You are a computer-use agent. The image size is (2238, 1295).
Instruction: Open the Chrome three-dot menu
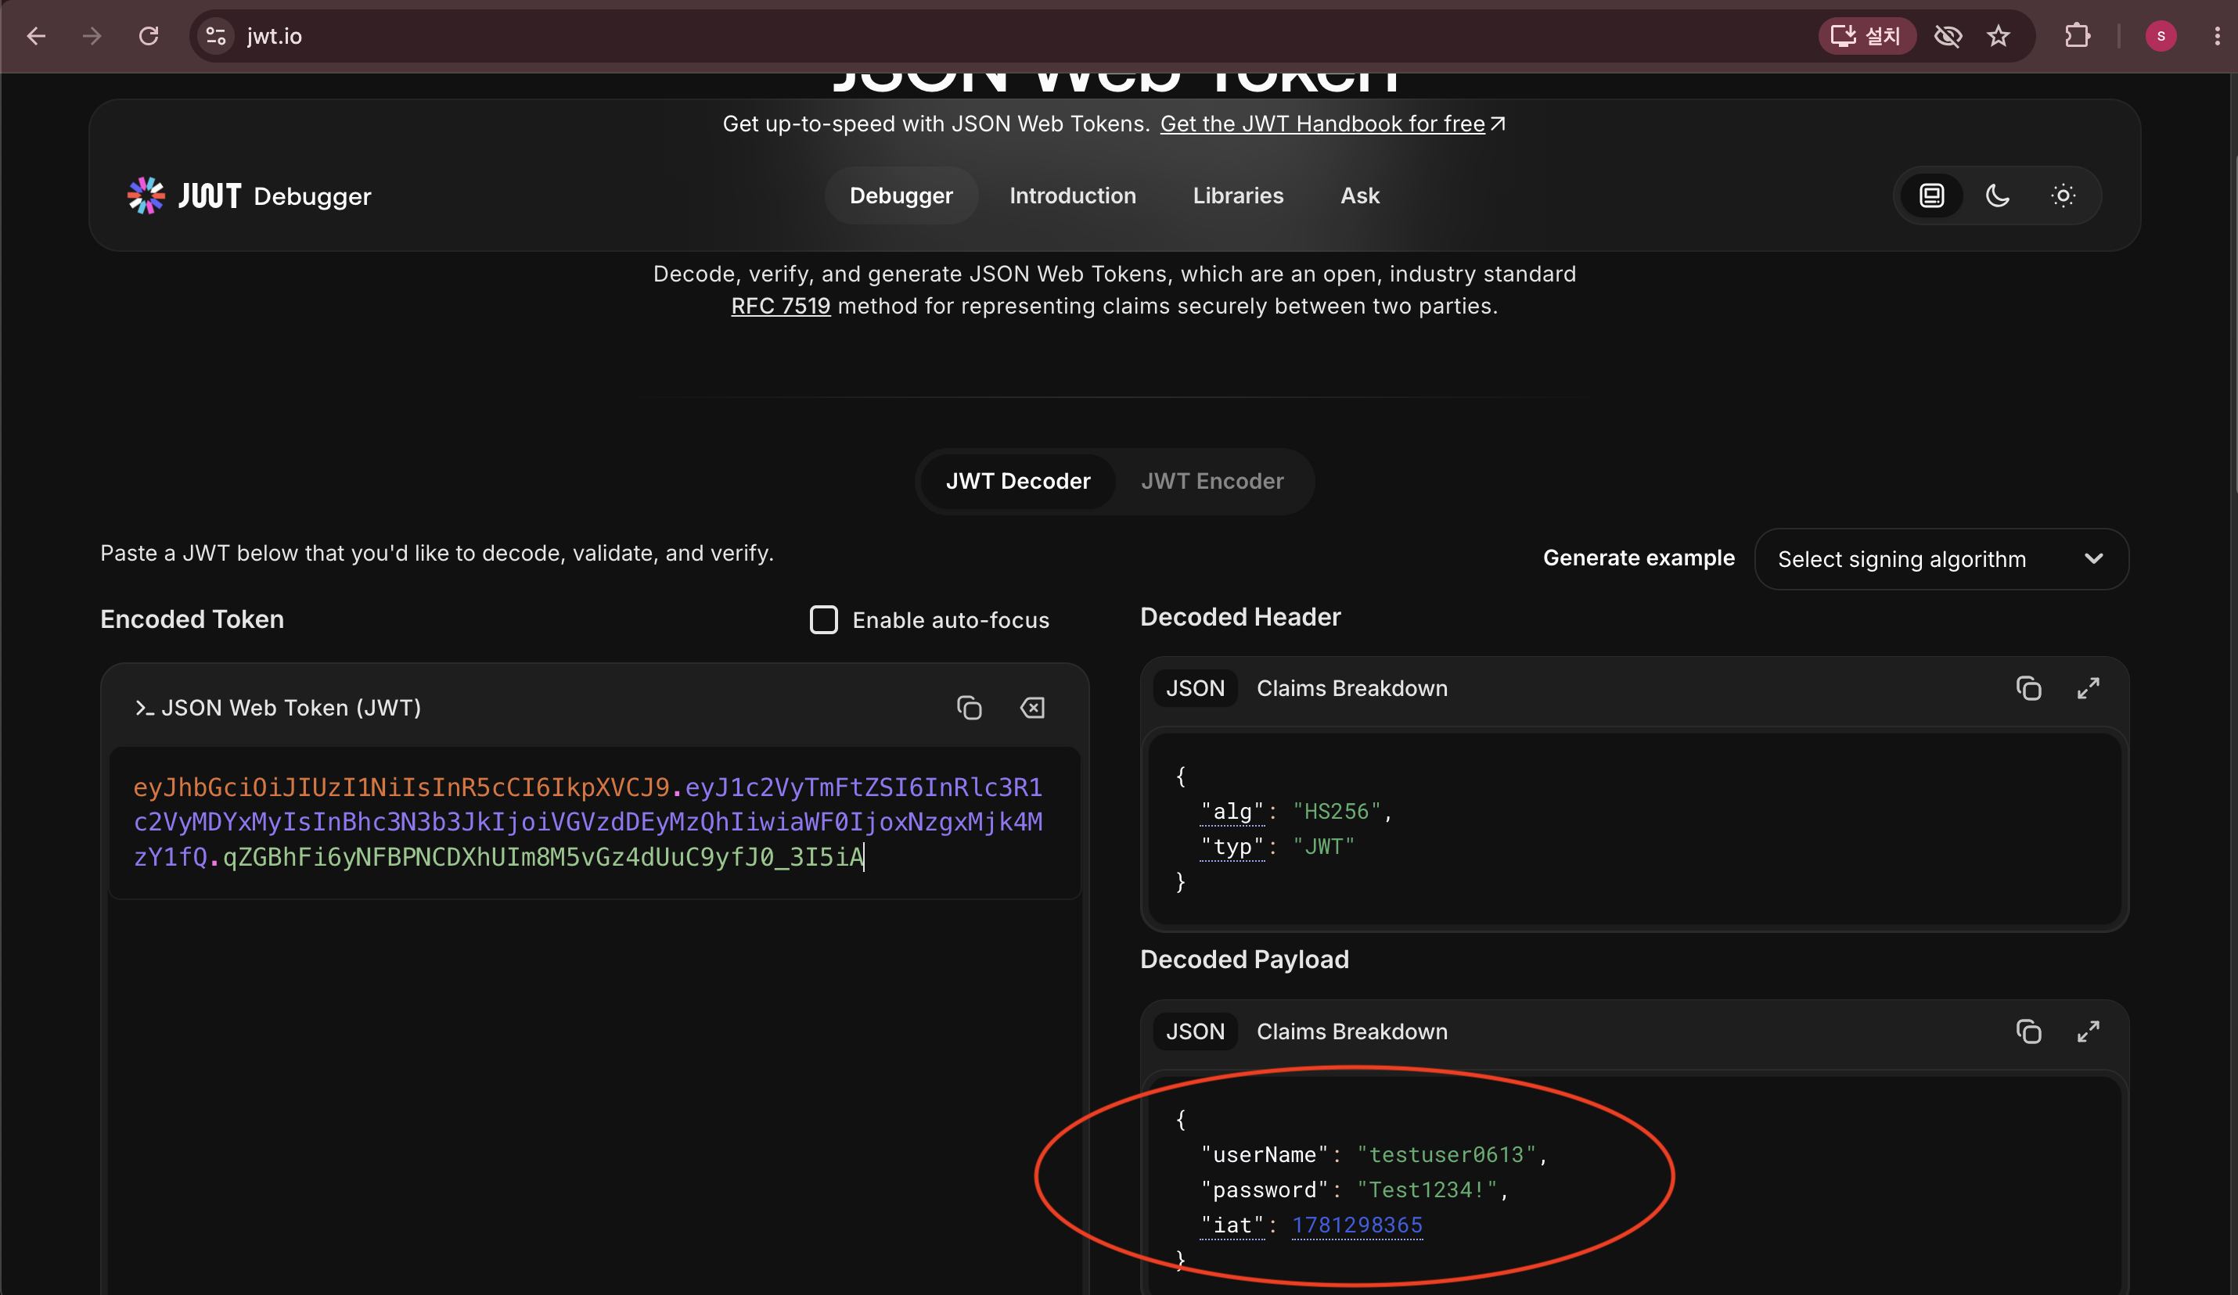pos(2218,35)
